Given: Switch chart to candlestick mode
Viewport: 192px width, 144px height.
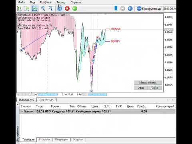Looking at the screenshot, I should coord(27,8).
